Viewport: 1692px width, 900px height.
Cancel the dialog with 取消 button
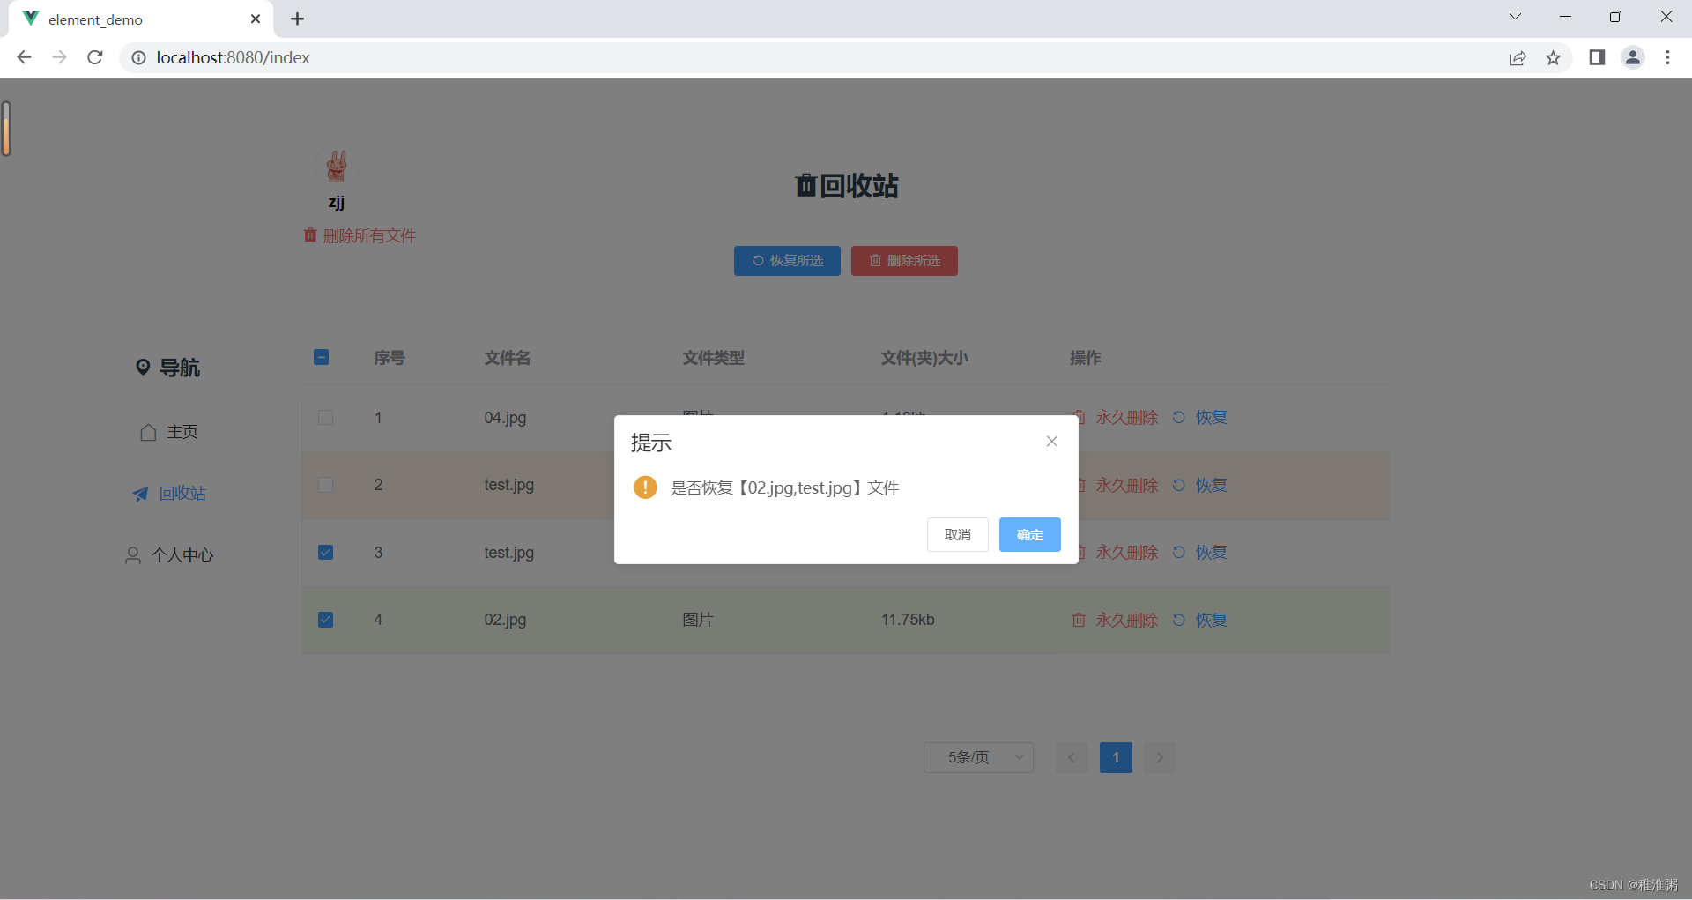957,534
